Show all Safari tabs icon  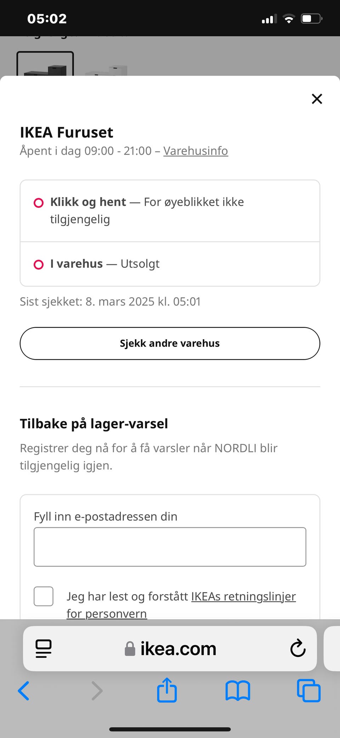coord(308,691)
